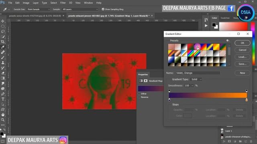Open the Window menu
The width and height of the screenshot is (257, 144).
coord(88,3)
